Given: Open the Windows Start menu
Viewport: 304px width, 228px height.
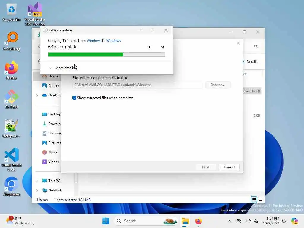Looking at the screenshot, I should [x=106, y=221].
